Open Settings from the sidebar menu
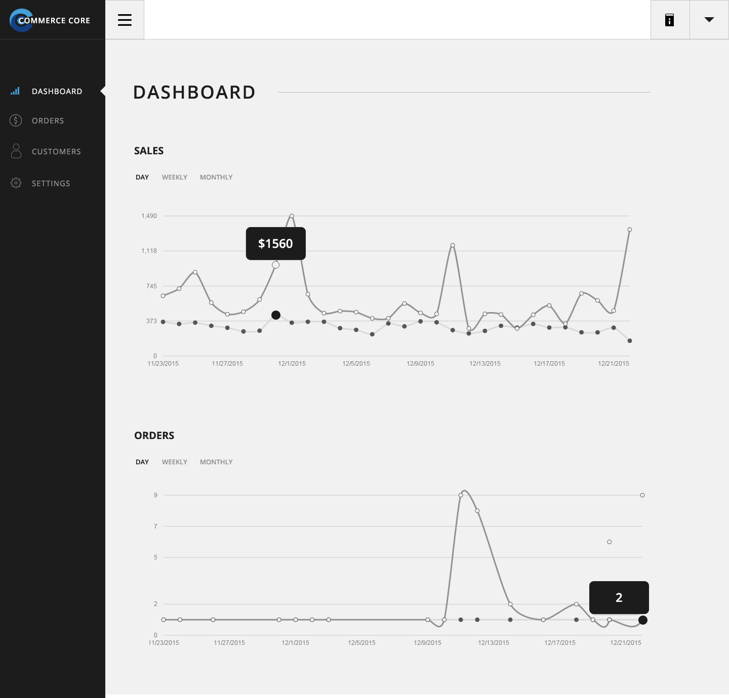Viewport: 729px width, 698px height. point(51,184)
